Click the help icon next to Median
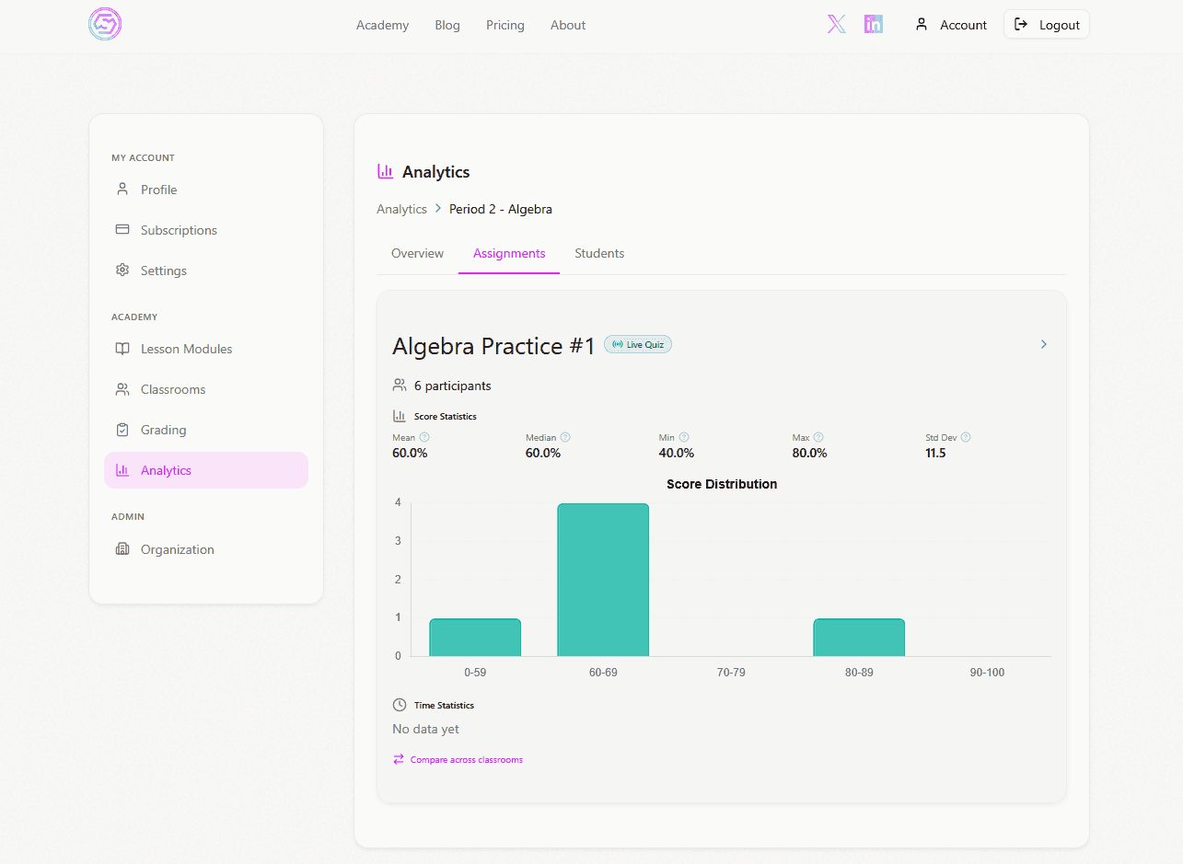Screen dimensions: 1183x864 coord(565,438)
